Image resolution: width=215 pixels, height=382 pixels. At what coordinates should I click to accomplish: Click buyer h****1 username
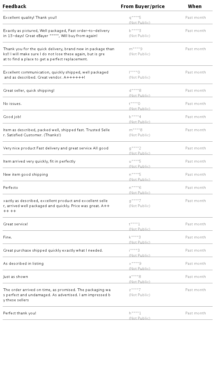(x=135, y=313)
